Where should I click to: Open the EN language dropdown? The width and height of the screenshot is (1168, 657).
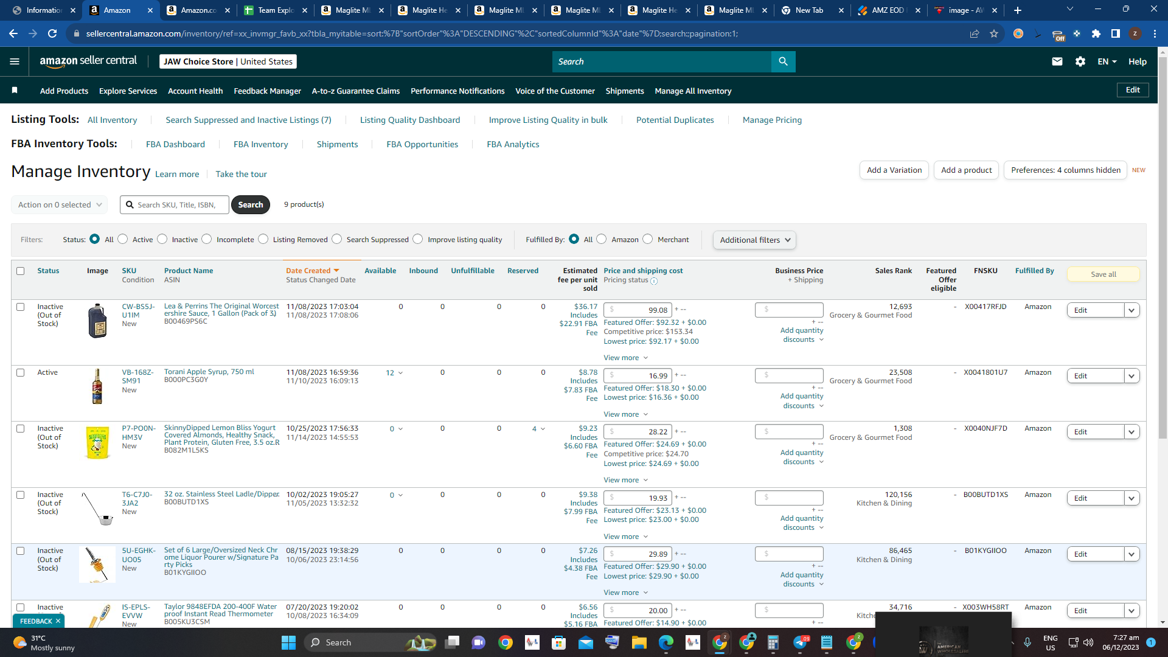1107,61
